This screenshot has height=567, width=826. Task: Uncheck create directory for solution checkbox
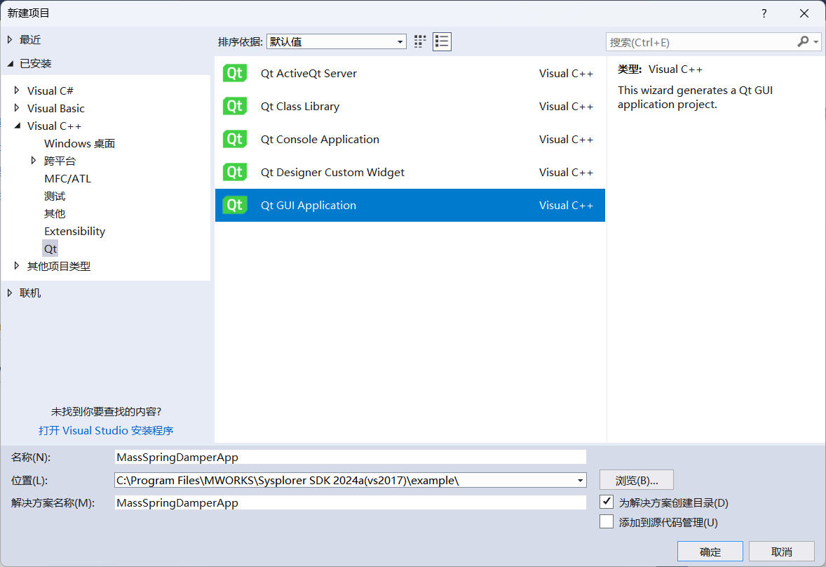(x=607, y=502)
